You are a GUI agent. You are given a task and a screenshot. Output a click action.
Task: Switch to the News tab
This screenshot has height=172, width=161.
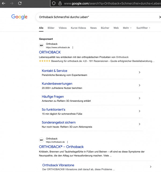(93, 28)
